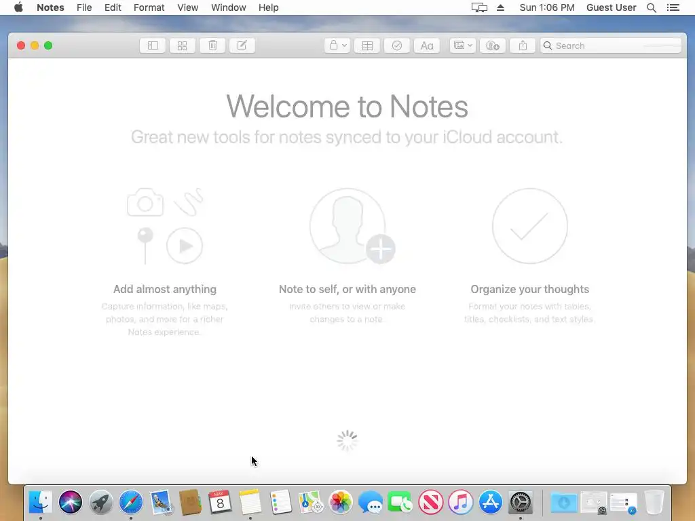Focus the Search field
This screenshot has height=521, width=695.
(x=610, y=45)
